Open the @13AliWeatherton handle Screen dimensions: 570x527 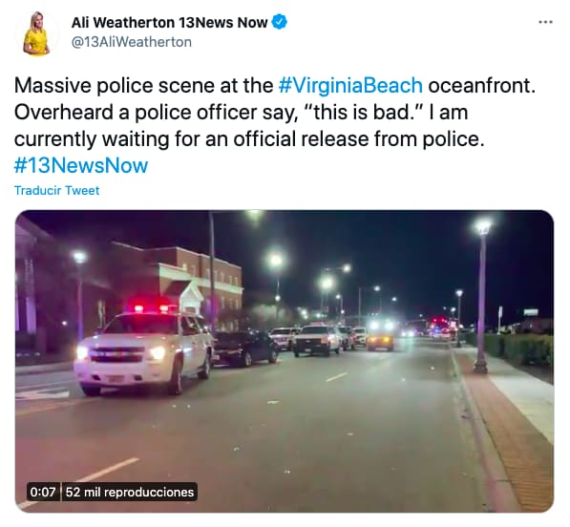[x=132, y=42]
